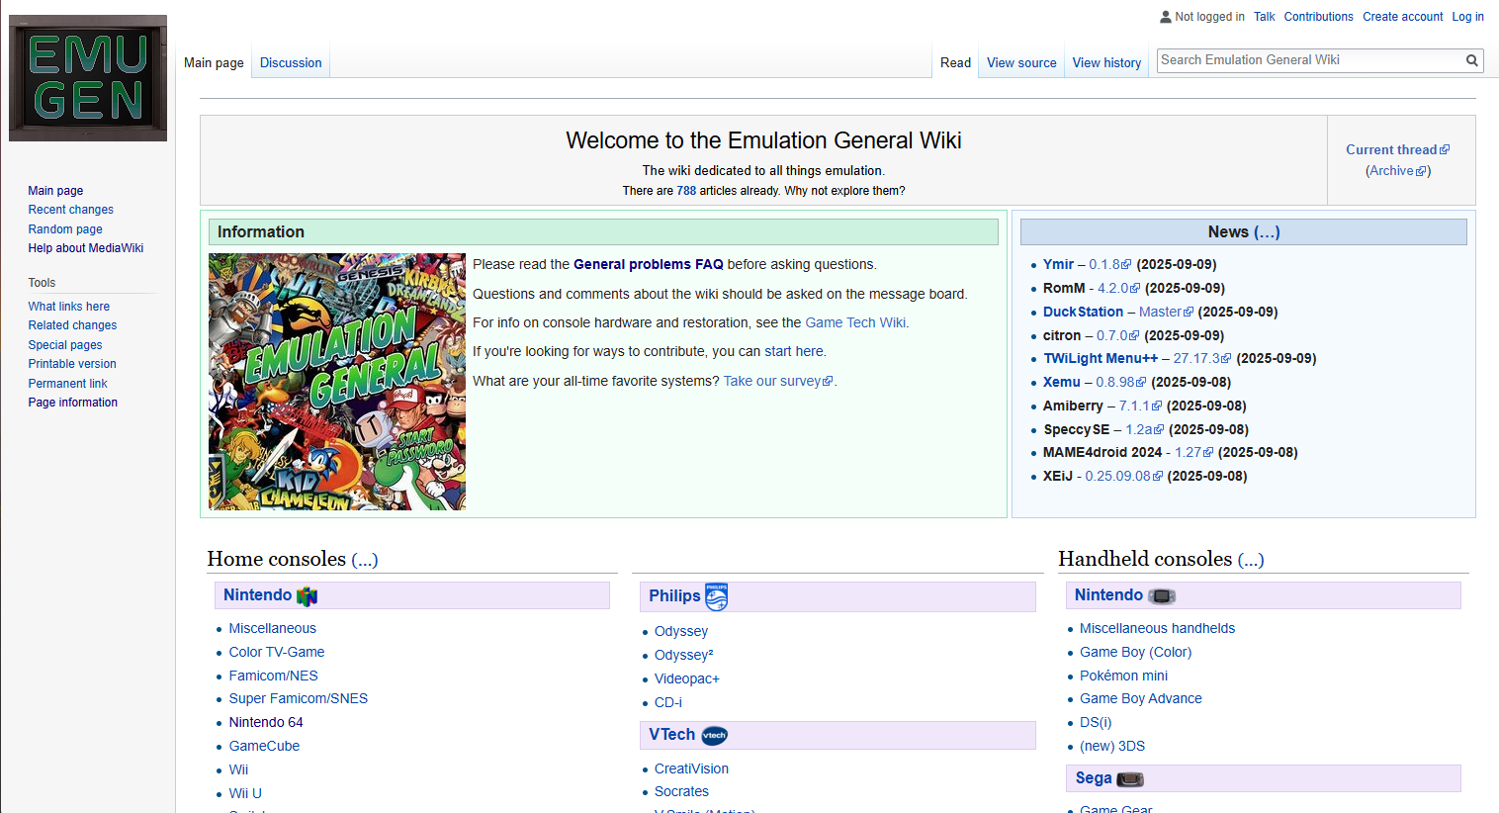Open the DuckStation news entry
The image size is (1499, 813).
click(1083, 312)
